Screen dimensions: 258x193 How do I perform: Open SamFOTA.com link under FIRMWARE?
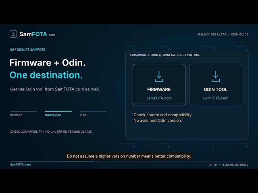tap(159, 98)
